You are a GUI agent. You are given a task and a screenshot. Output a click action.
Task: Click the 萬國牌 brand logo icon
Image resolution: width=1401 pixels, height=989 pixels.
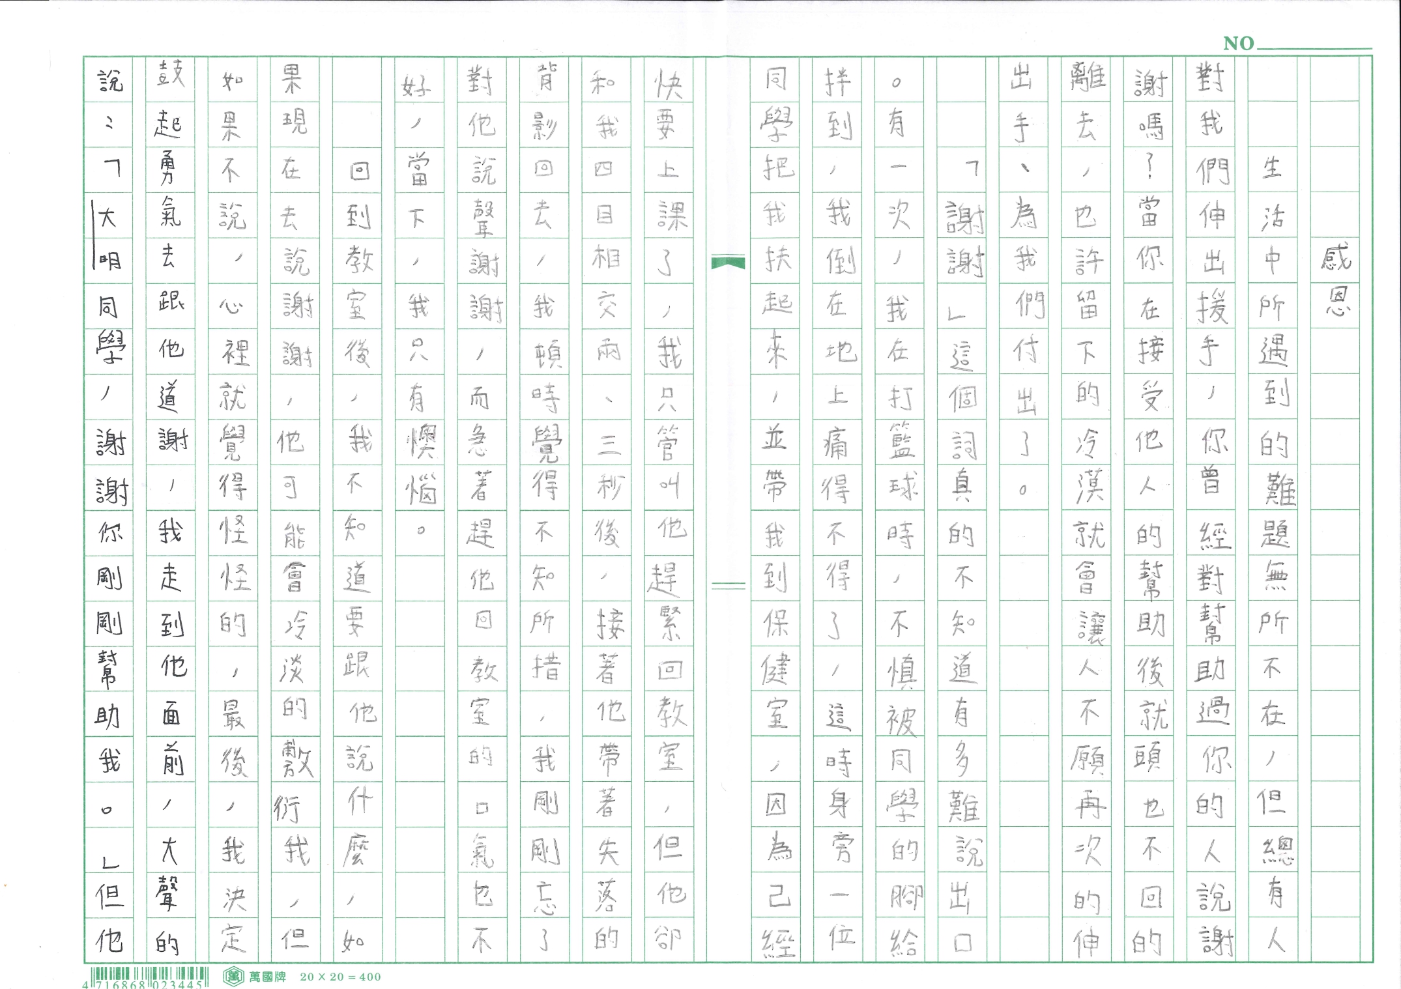233,976
